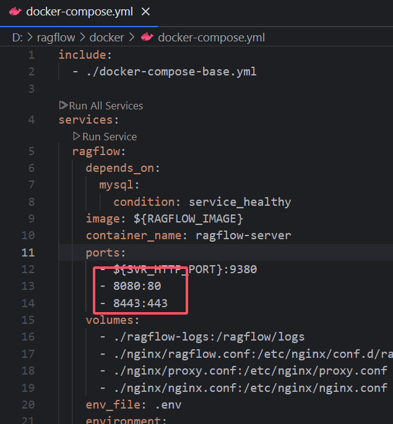Open D: drive breadcrumb
The height and width of the screenshot is (424, 393).
pos(17,37)
